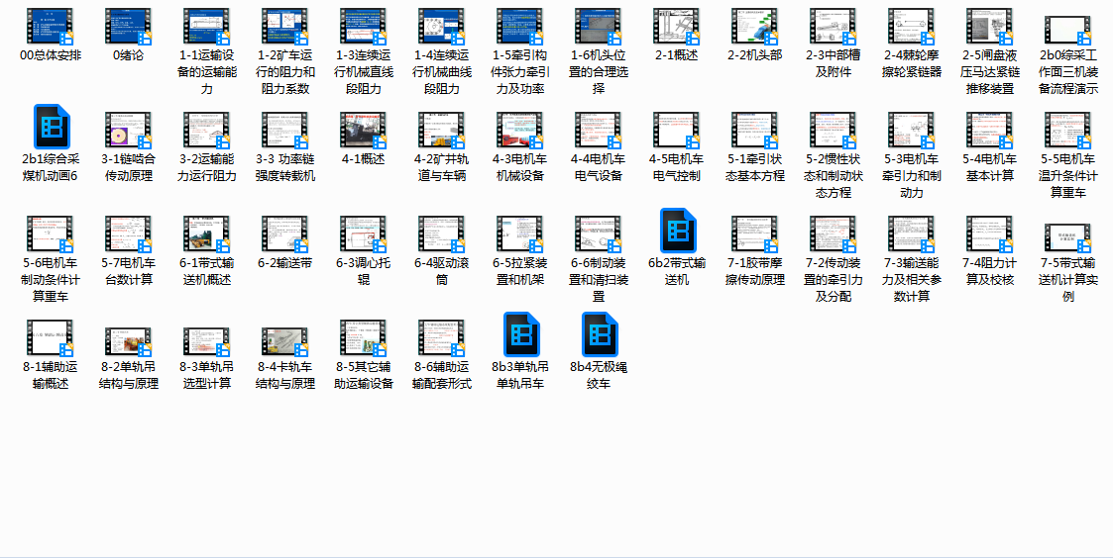Screen dimensions: 1113x558
Task: Click the 7-1胶带摩擦传动原理 thumbnail
Action: click(x=755, y=232)
